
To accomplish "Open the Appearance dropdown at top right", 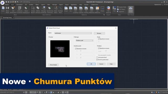I will tap(158, 5).
